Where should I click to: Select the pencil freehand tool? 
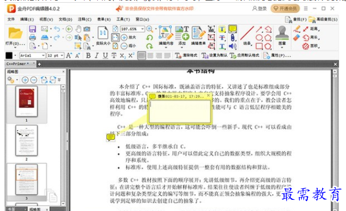tap(297, 29)
